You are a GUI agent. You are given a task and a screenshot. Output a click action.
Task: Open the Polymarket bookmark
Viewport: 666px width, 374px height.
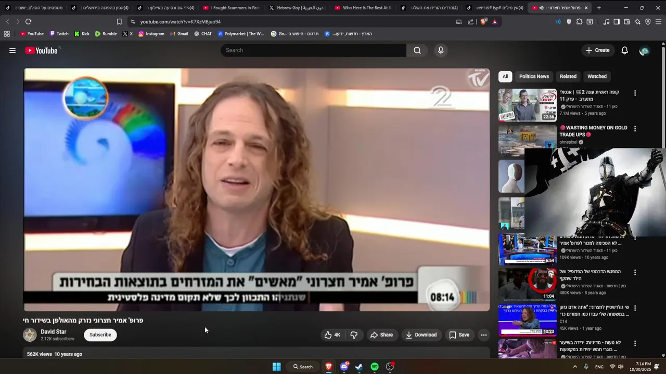pyautogui.click(x=241, y=34)
